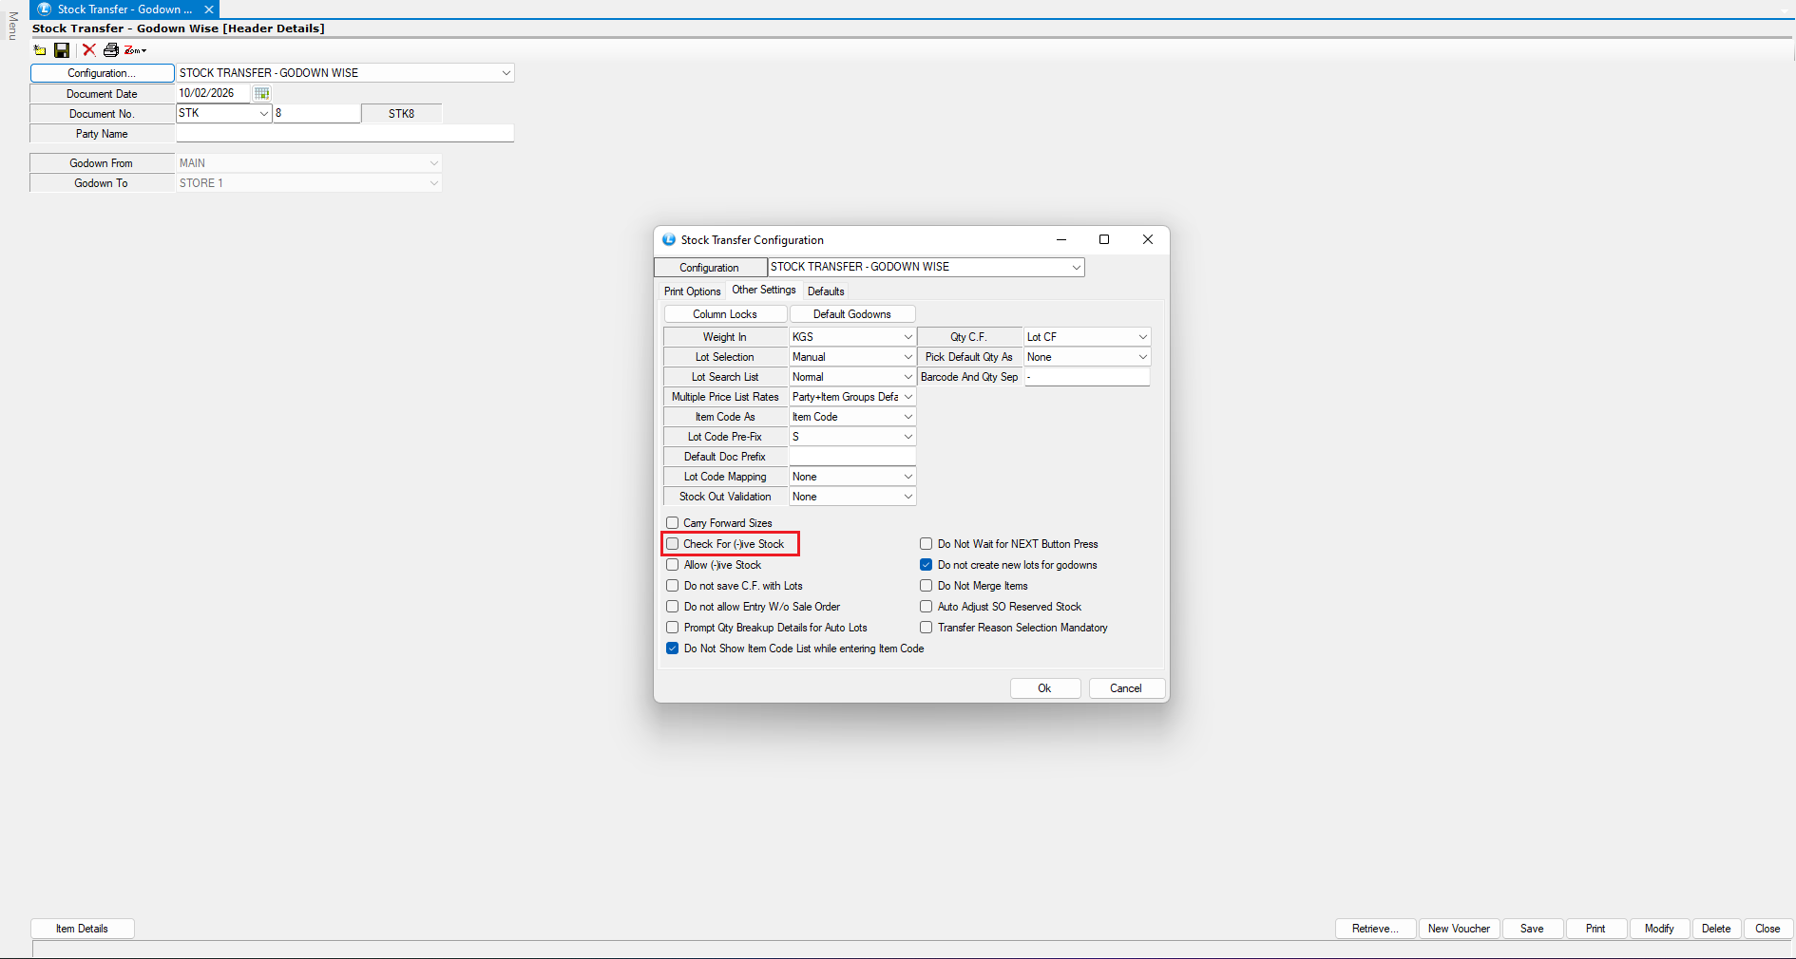
Task: Open the Lot Selection dropdown
Action: (908, 357)
